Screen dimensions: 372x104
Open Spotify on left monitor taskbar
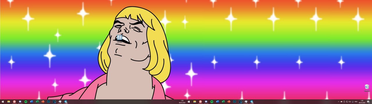click(x=26, y=102)
